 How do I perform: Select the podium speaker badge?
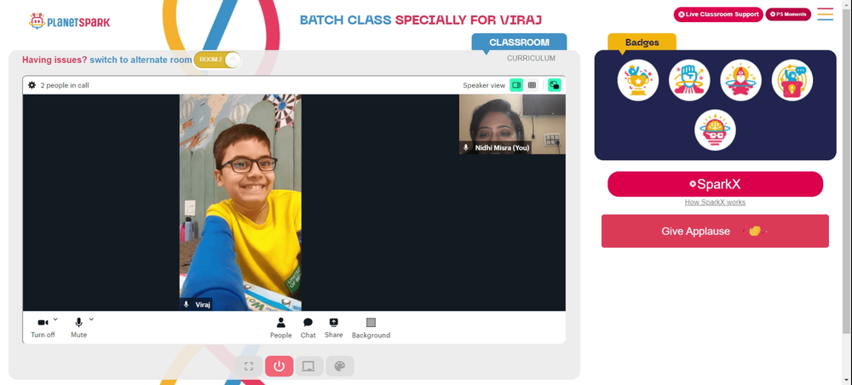click(792, 80)
